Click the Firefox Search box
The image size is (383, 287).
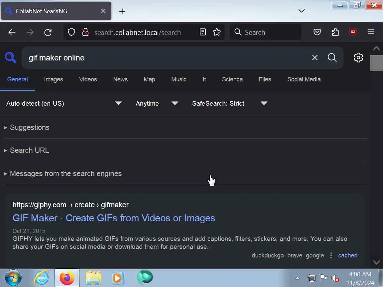click(266, 32)
